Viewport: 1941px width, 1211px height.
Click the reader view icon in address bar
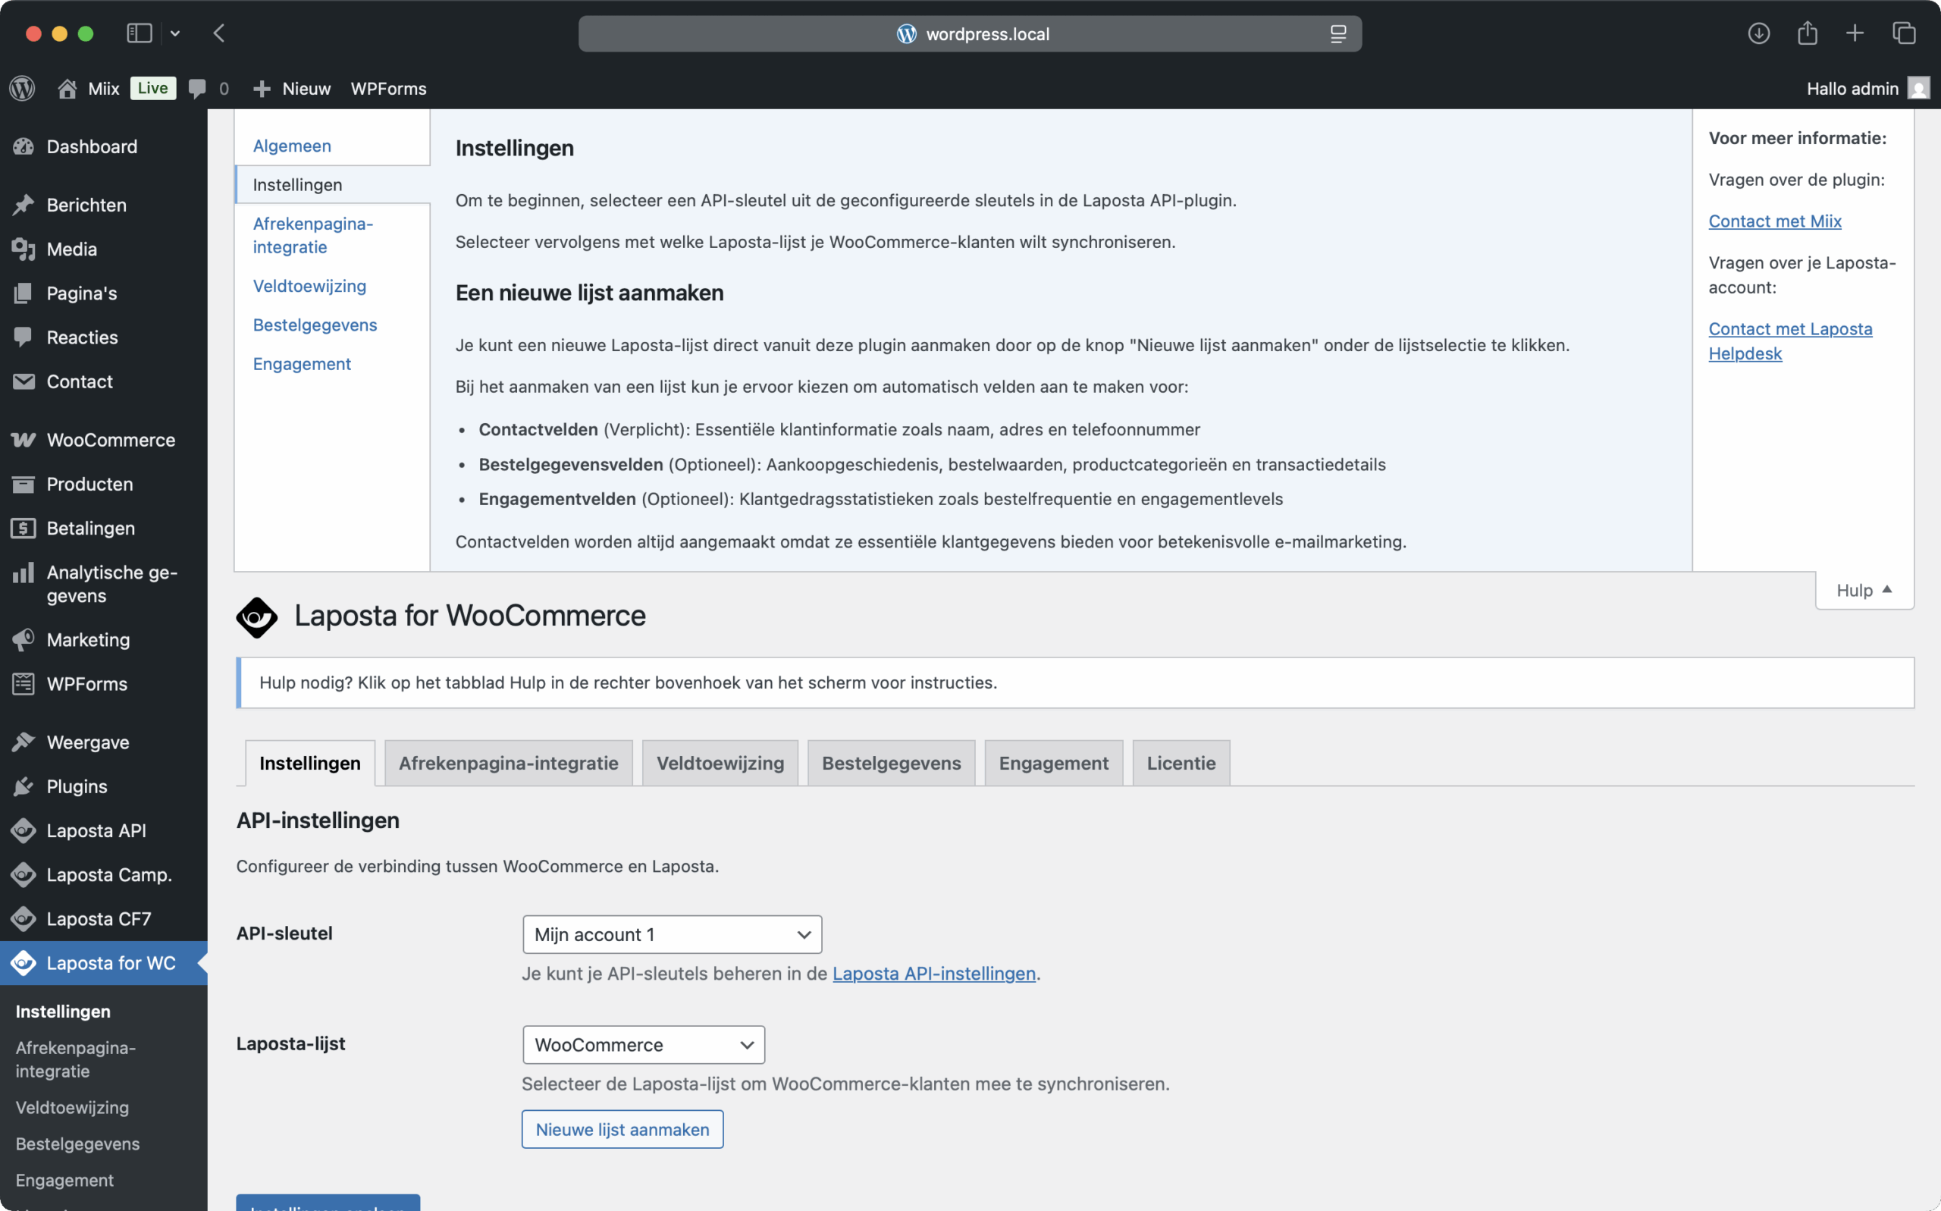tap(1338, 33)
